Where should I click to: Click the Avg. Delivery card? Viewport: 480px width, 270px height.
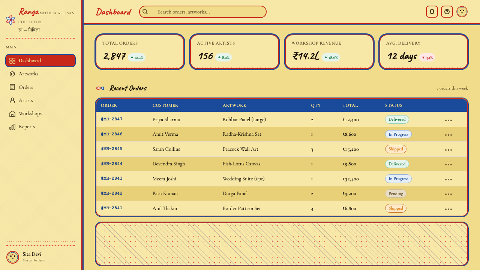coord(423,52)
